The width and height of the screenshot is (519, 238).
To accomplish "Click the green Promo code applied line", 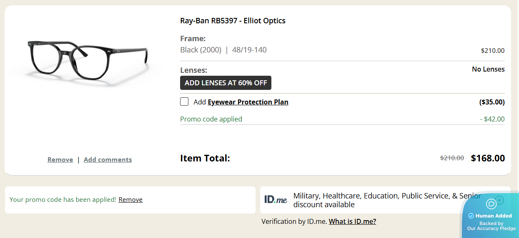I will tap(211, 119).
